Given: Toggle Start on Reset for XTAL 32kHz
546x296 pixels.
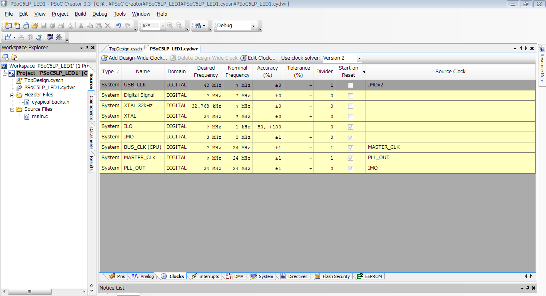Looking at the screenshot, I should pyautogui.click(x=350, y=106).
